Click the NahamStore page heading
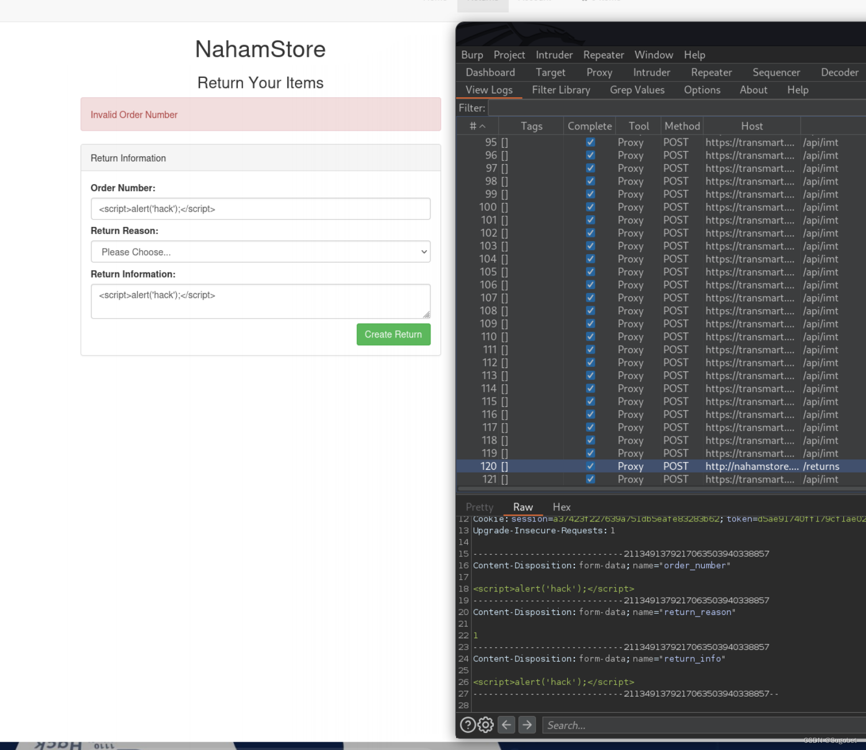 tap(261, 49)
